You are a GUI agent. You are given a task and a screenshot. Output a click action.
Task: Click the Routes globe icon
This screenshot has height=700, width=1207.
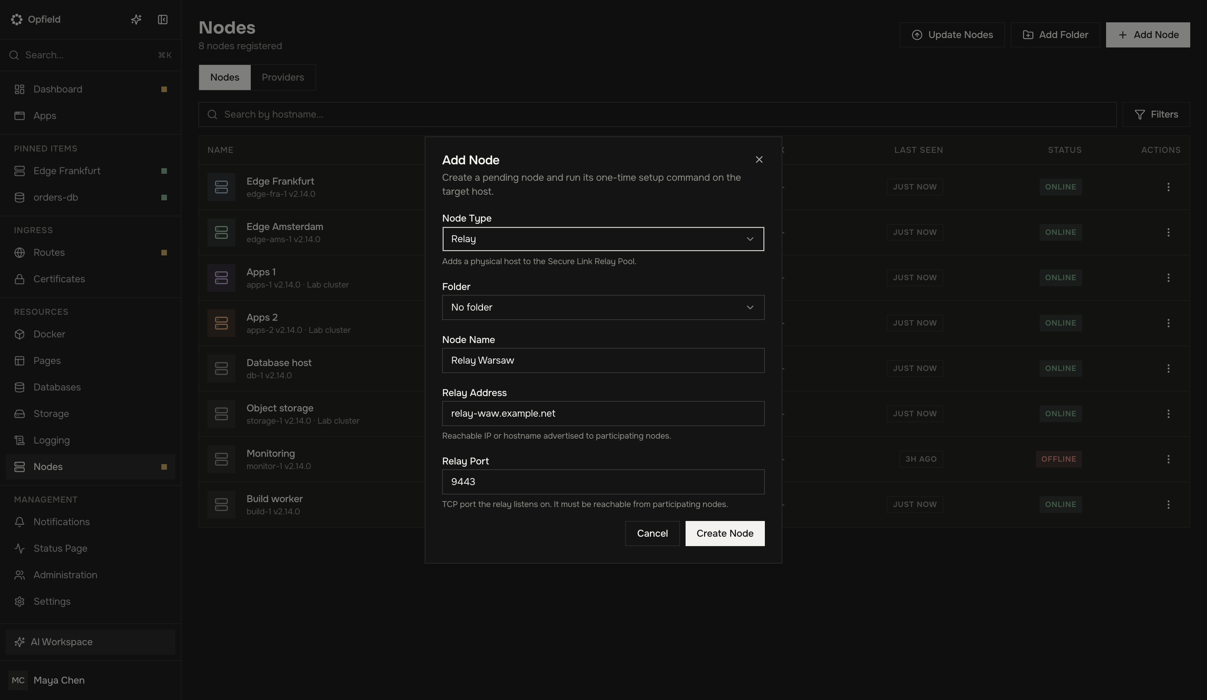(20, 253)
